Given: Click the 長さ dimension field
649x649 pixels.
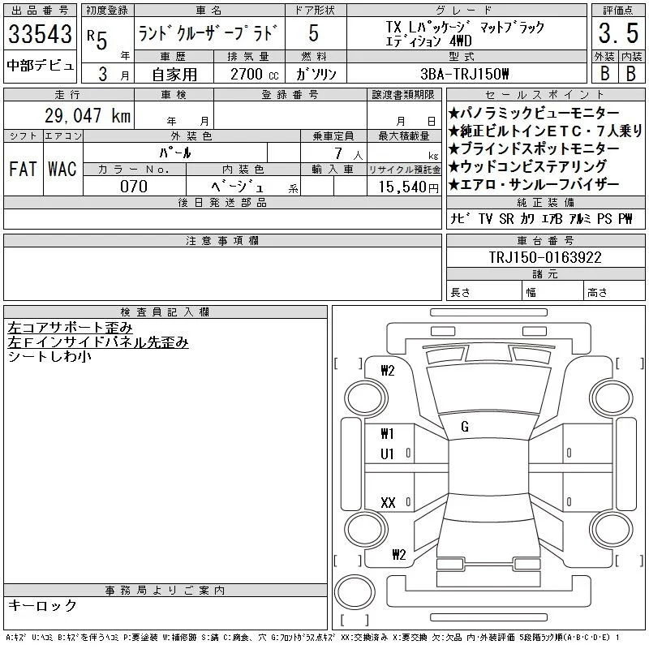Looking at the screenshot, I should tap(484, 292).
